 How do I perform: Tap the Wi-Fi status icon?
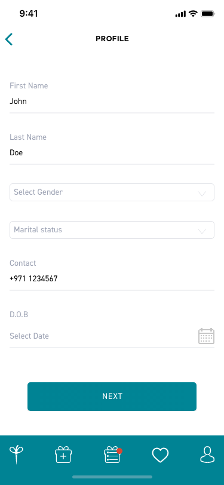coord(194,14)
